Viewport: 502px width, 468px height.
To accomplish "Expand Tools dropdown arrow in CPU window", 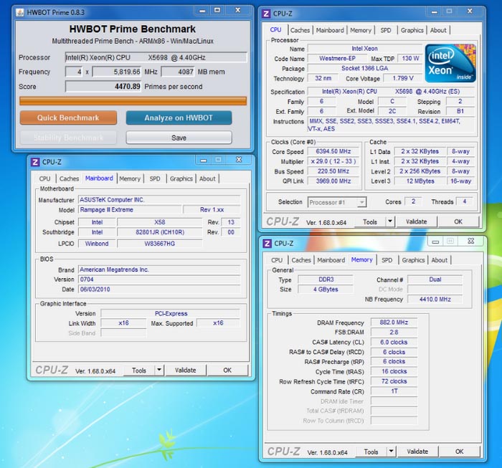I will (x=390, y=221).
